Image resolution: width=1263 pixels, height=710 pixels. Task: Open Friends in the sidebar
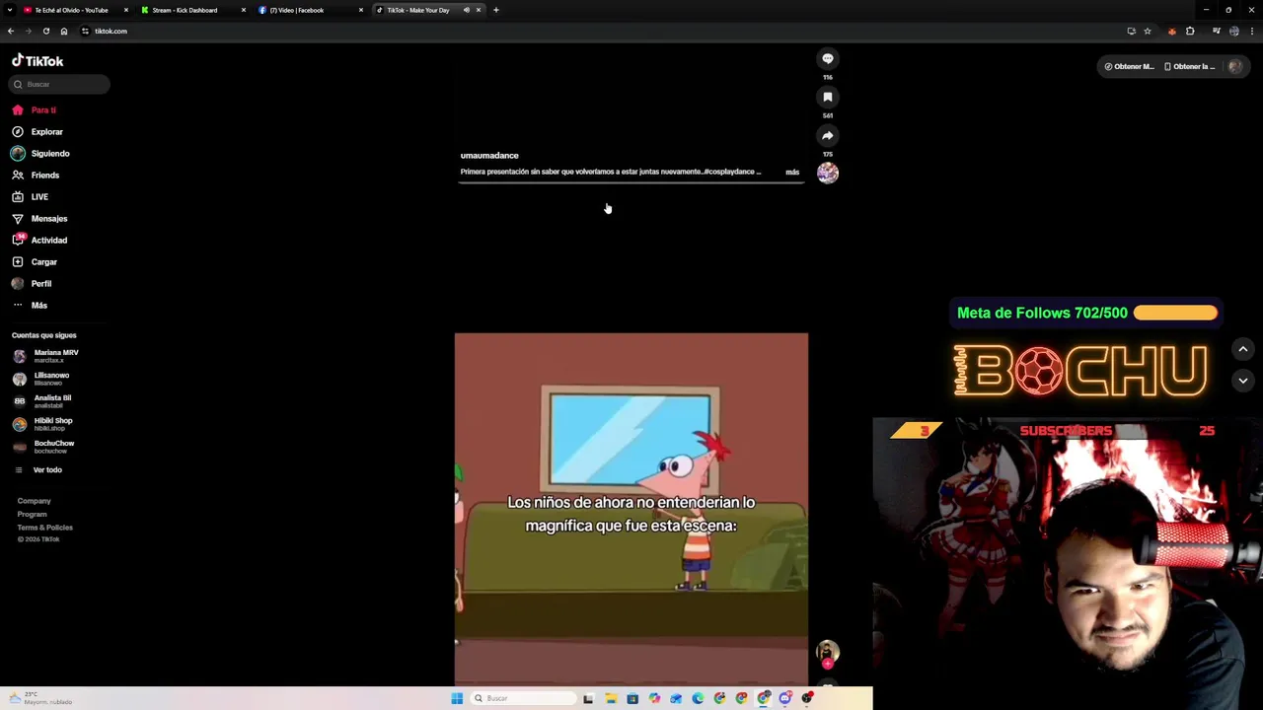[x=44, y=175]
